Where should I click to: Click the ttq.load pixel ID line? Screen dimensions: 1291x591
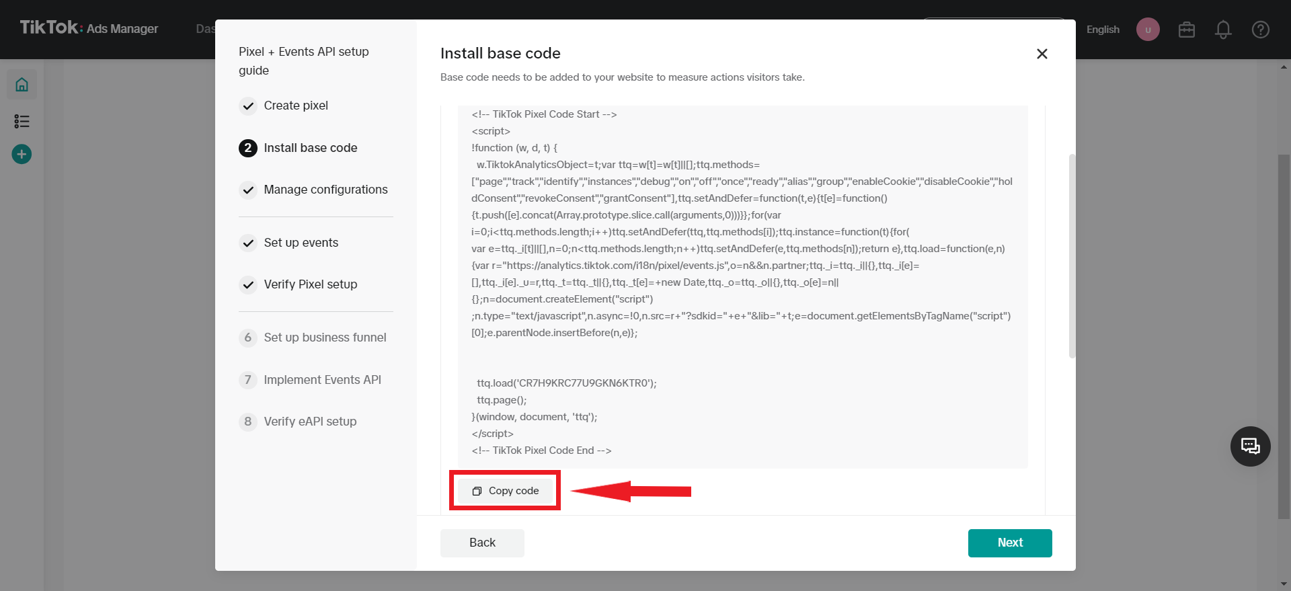(x=567, y=383)
